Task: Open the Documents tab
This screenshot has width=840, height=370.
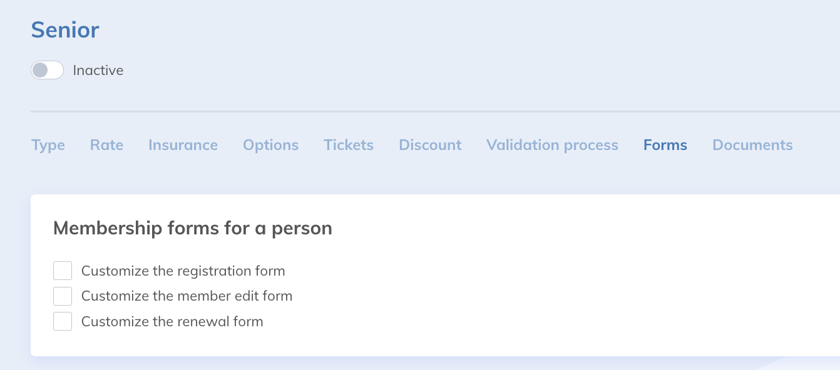Action: pyautogui.click(x=752, y=145)
